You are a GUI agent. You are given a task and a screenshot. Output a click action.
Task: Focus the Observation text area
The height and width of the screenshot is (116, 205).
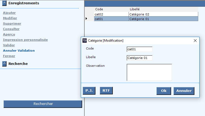point(149,72)
